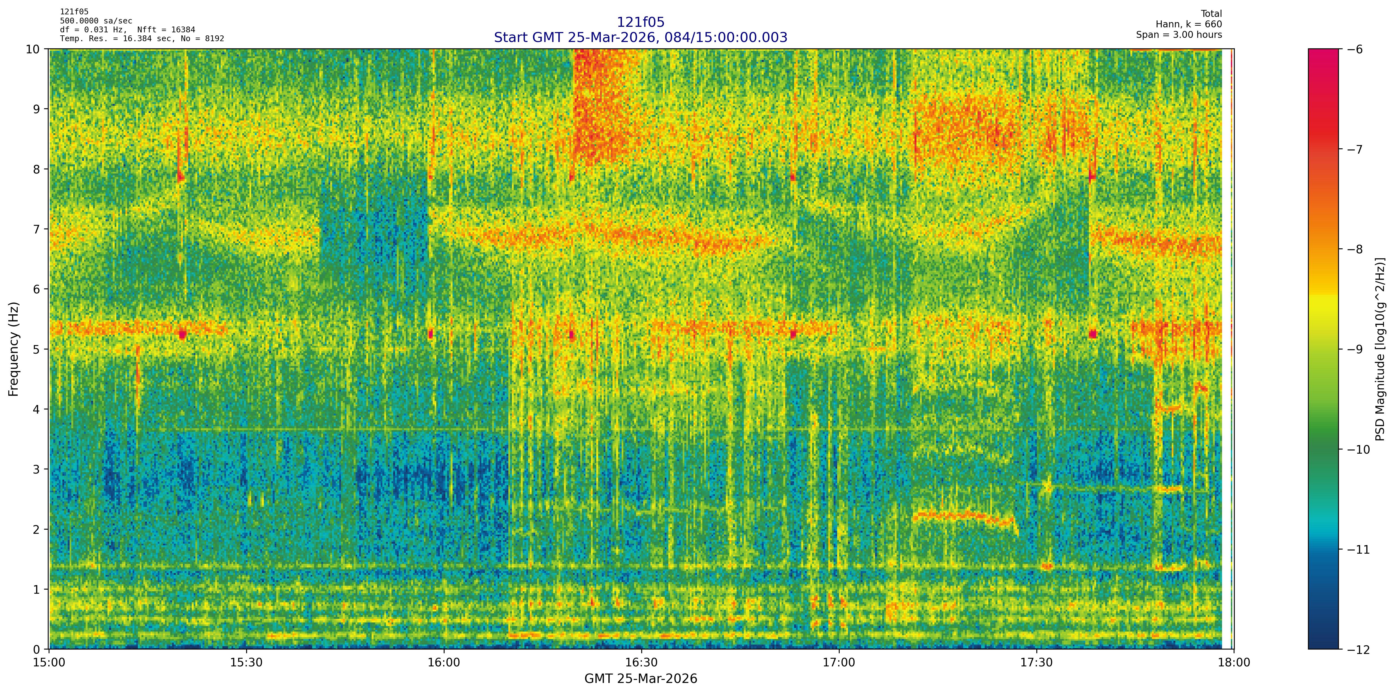Click the plot title '121f05'
The height and width of the screenshot is (694, 1395).
641,22
